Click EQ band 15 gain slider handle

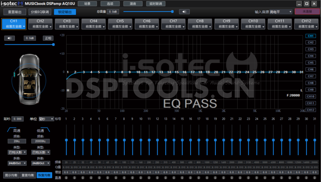tap(182, 140)
